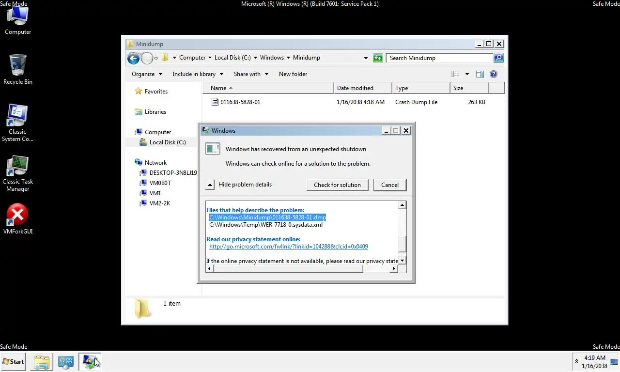This screenshot has height=372, width=620.
Task: Open Classic System Control desktop shortcut
Action: 17,123
